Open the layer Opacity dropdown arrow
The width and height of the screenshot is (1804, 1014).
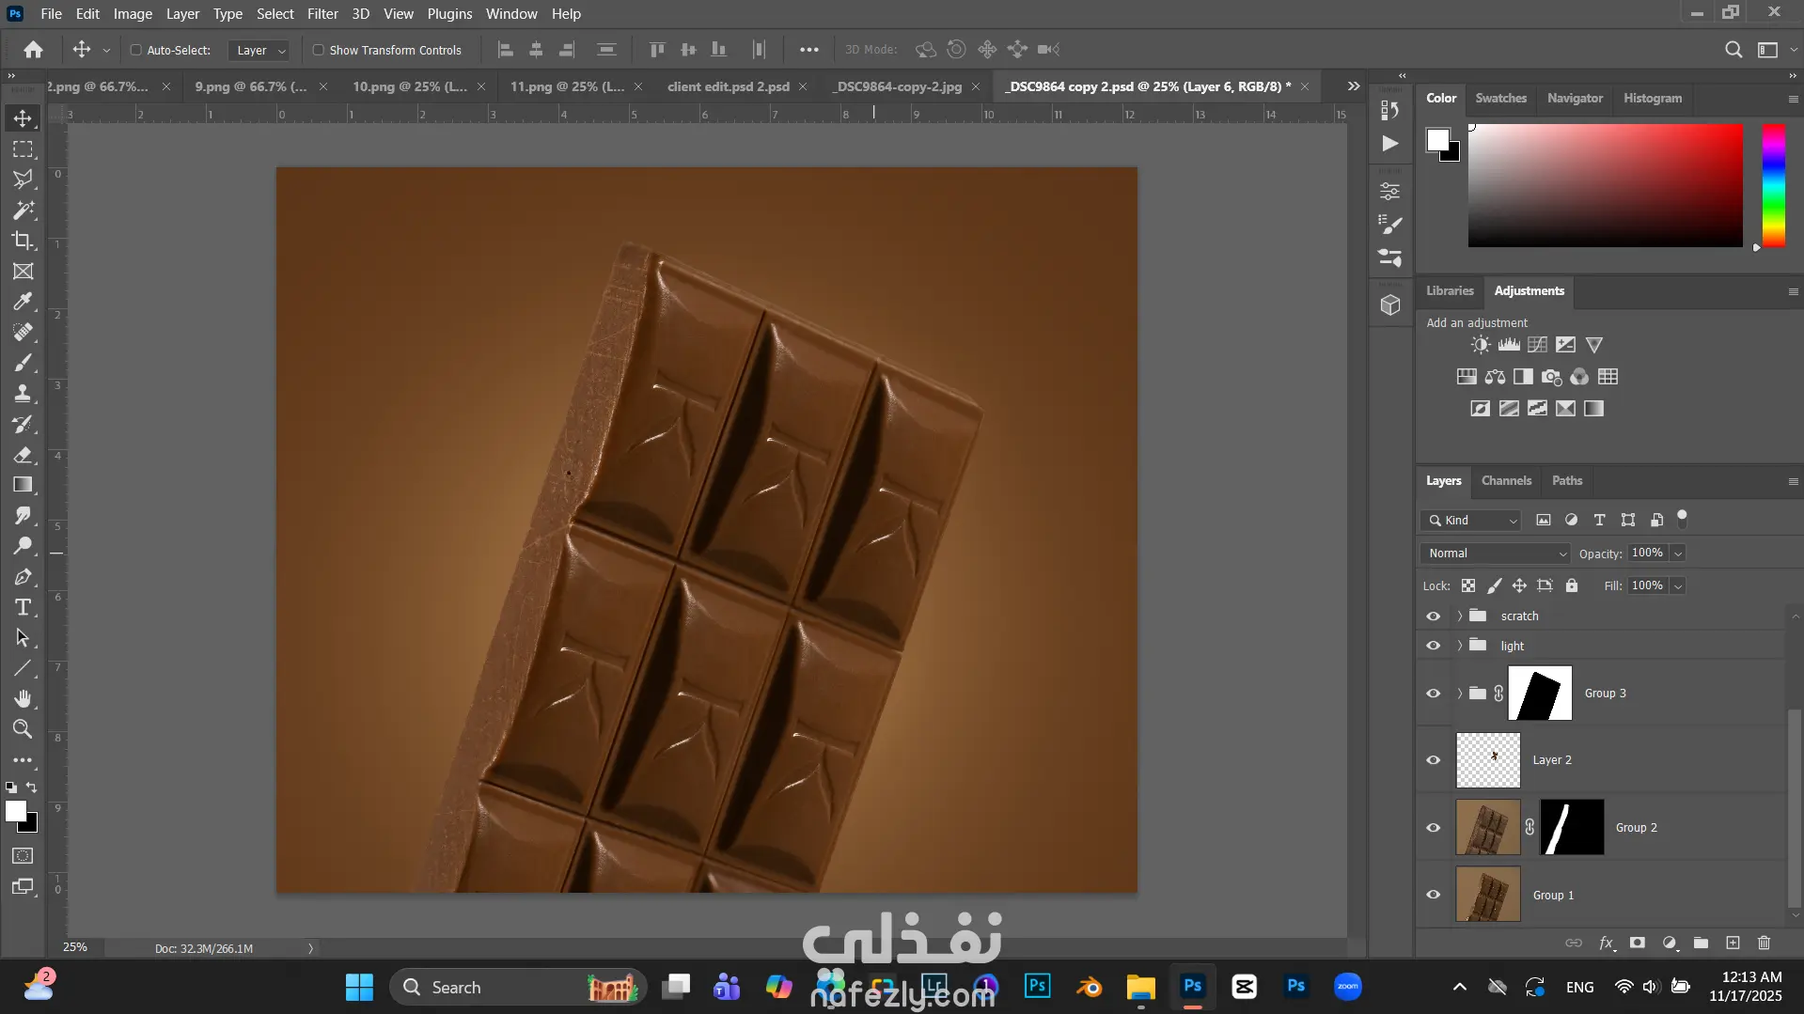pos(1678,554)
